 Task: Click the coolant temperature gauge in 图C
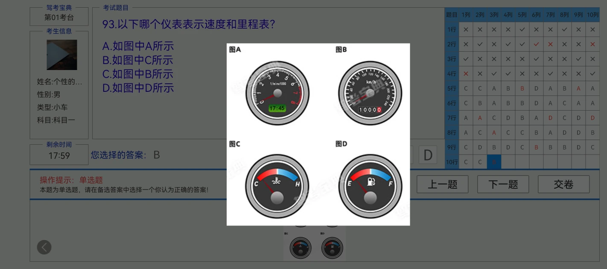[x=277, y=186]
